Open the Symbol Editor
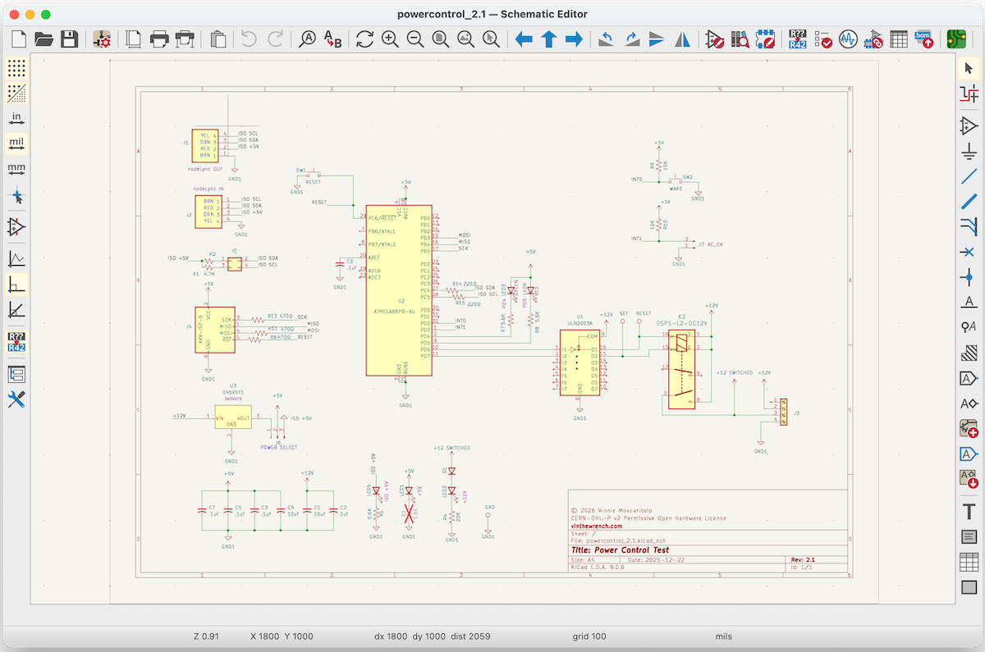The image size is (985, 652). [x=714, y=39]
